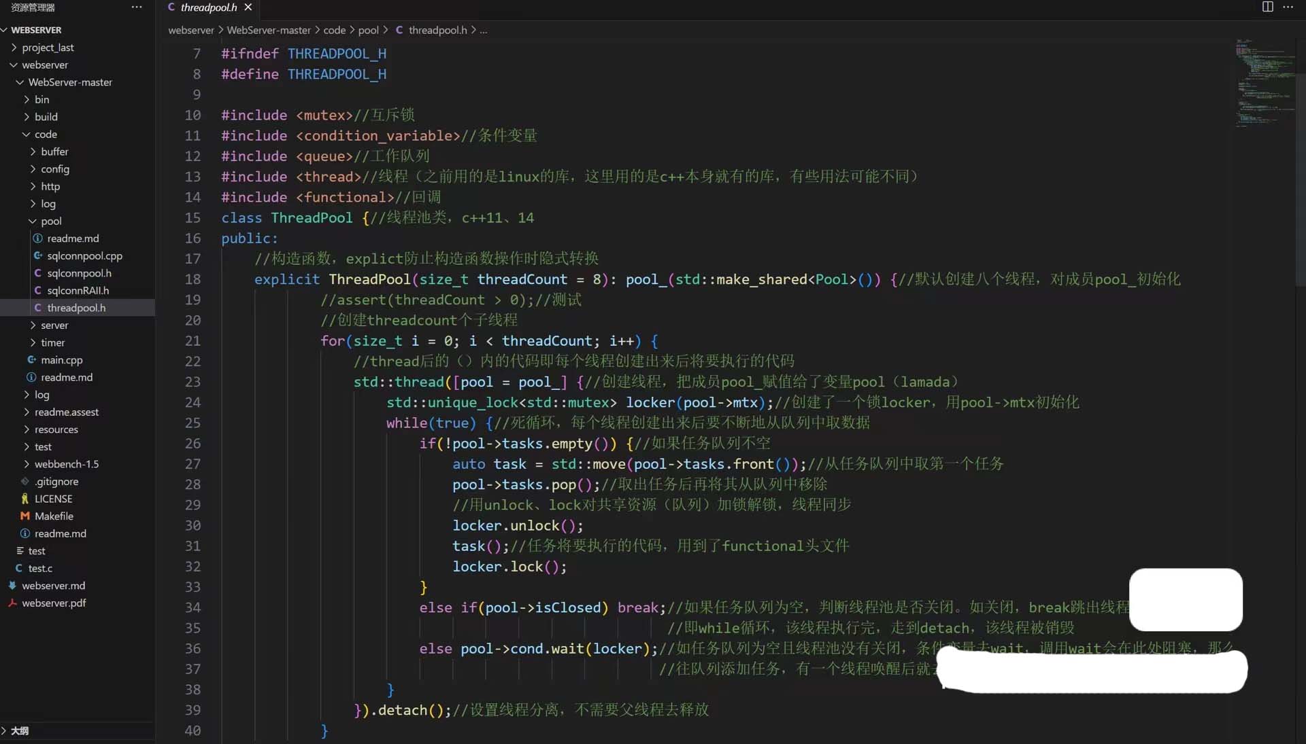
Task: Collapse the WebServer-master folder
Action: click(x=78, y=82)
